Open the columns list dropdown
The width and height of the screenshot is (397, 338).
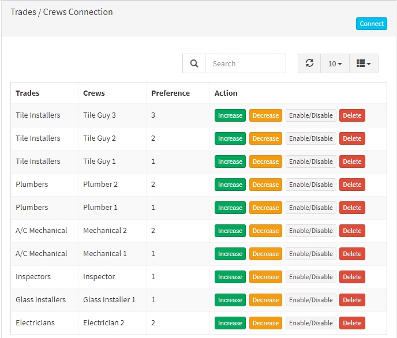pyautogui.click(x=364, y=63)
